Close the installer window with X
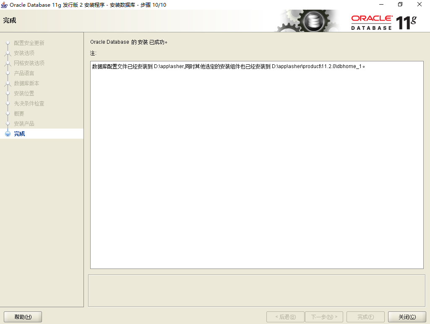430x324 pixels. (420, 4)
